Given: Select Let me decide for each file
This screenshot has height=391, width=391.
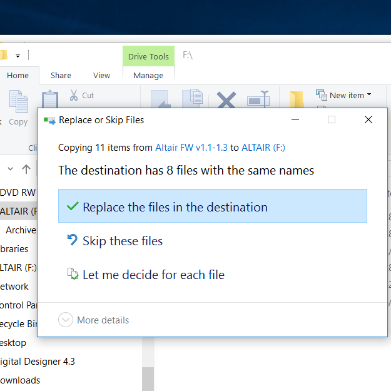Looking at the screenshot, I should [213, 275].
